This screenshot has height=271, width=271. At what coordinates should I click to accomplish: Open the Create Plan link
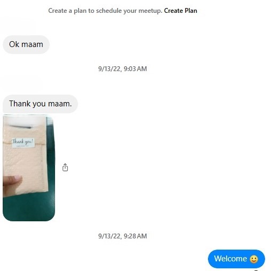(x=181, y=11)
